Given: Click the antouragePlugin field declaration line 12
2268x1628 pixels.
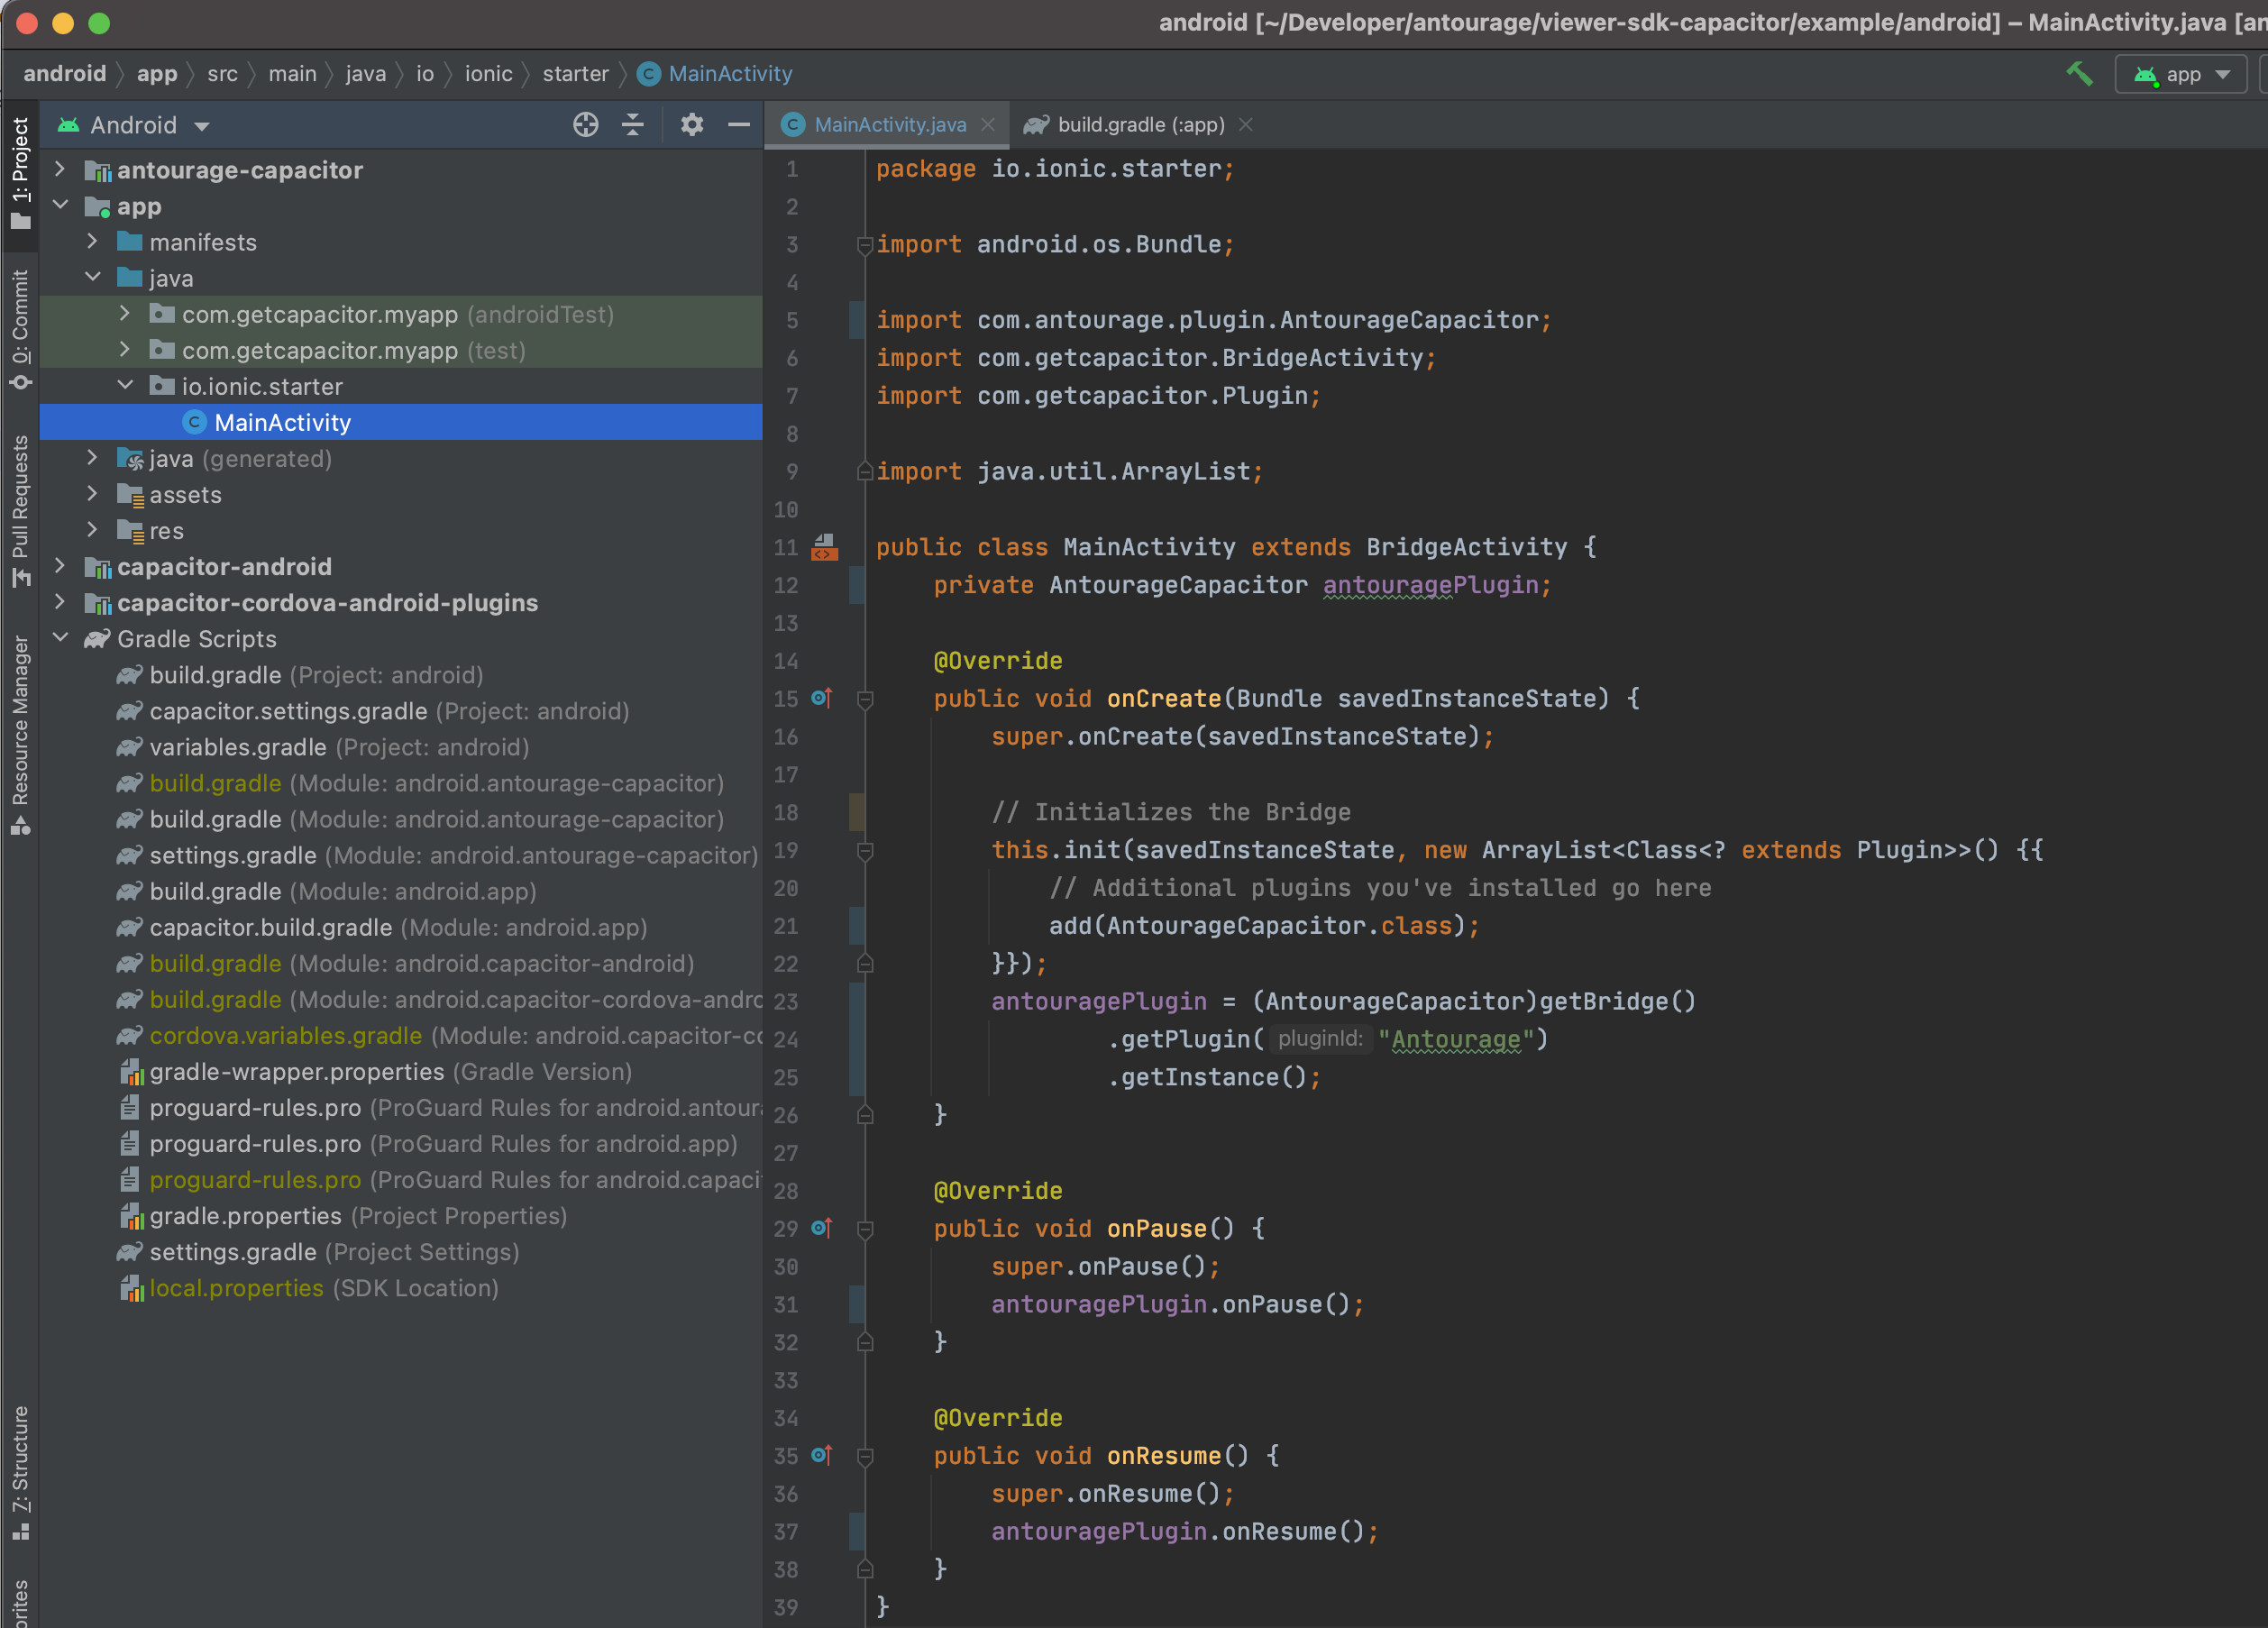Looking at the screenshot, I should pos(1429,585).
